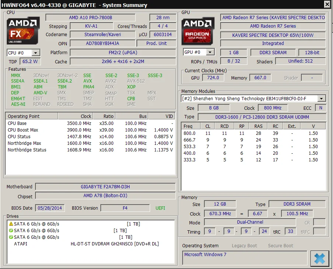Viewport: 333px width, 269px height.
Task: Click the 1 GB GPU memory field
Action: [234, 53]
